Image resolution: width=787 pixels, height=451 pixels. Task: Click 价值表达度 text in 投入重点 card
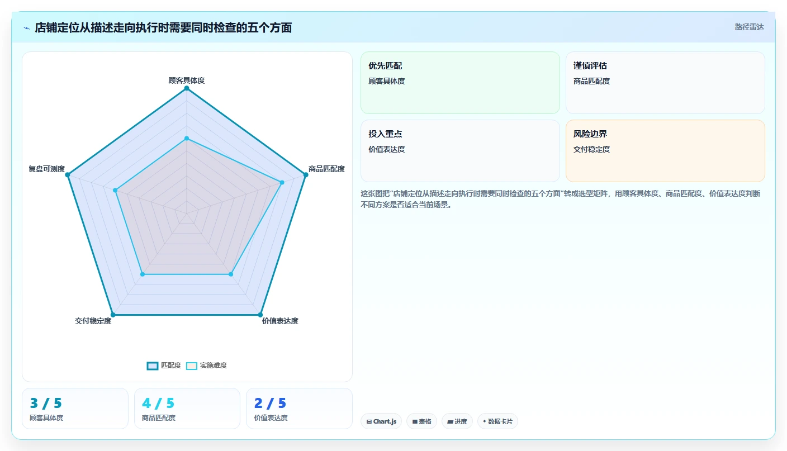386,149
